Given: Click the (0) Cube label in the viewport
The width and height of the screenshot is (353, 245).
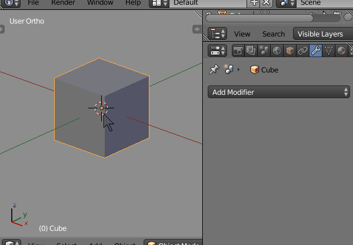Looking at the screenshot, I should coord(53,229).
